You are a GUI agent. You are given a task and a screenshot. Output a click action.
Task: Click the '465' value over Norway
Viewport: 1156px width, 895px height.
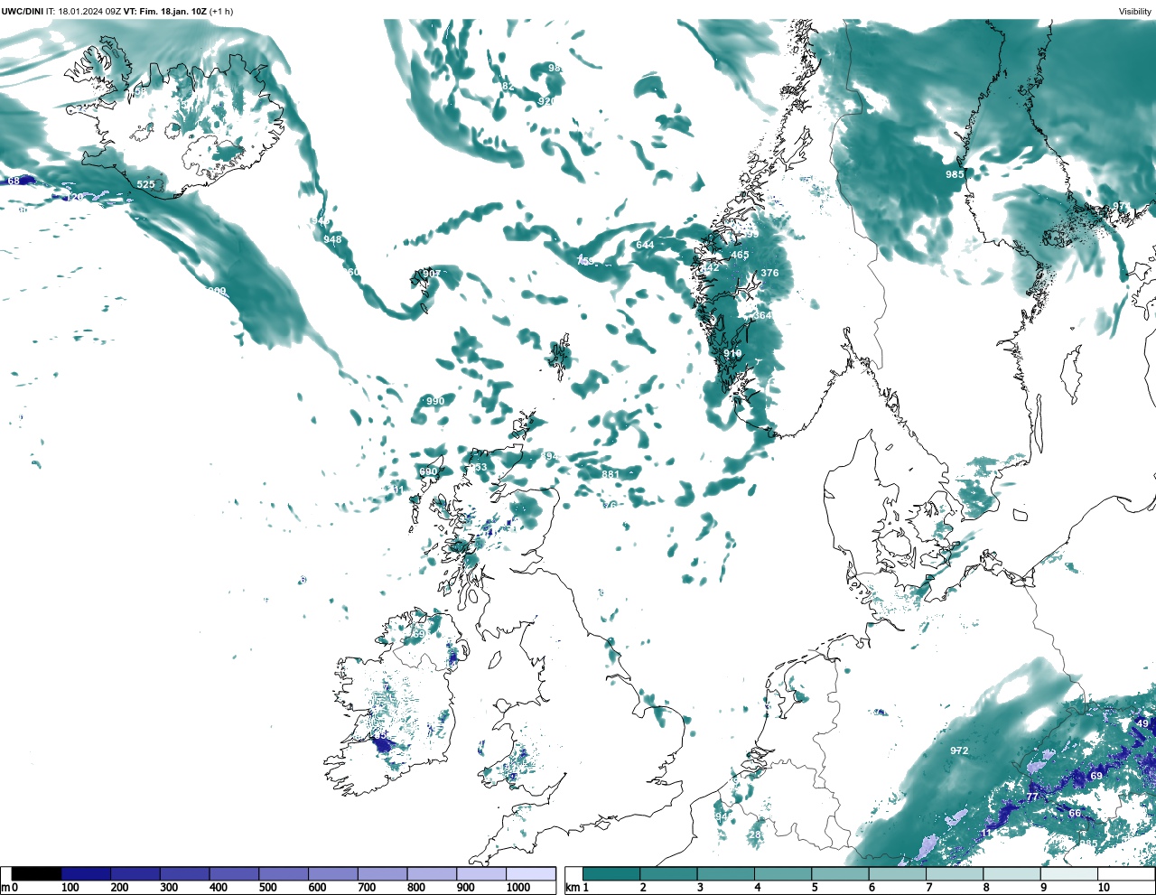(x=740, y=255)
